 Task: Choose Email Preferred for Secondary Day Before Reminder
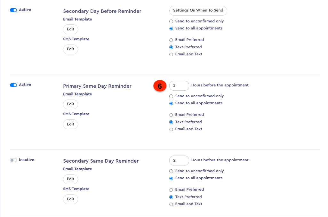pyautogui.click(x=171, y=39)
